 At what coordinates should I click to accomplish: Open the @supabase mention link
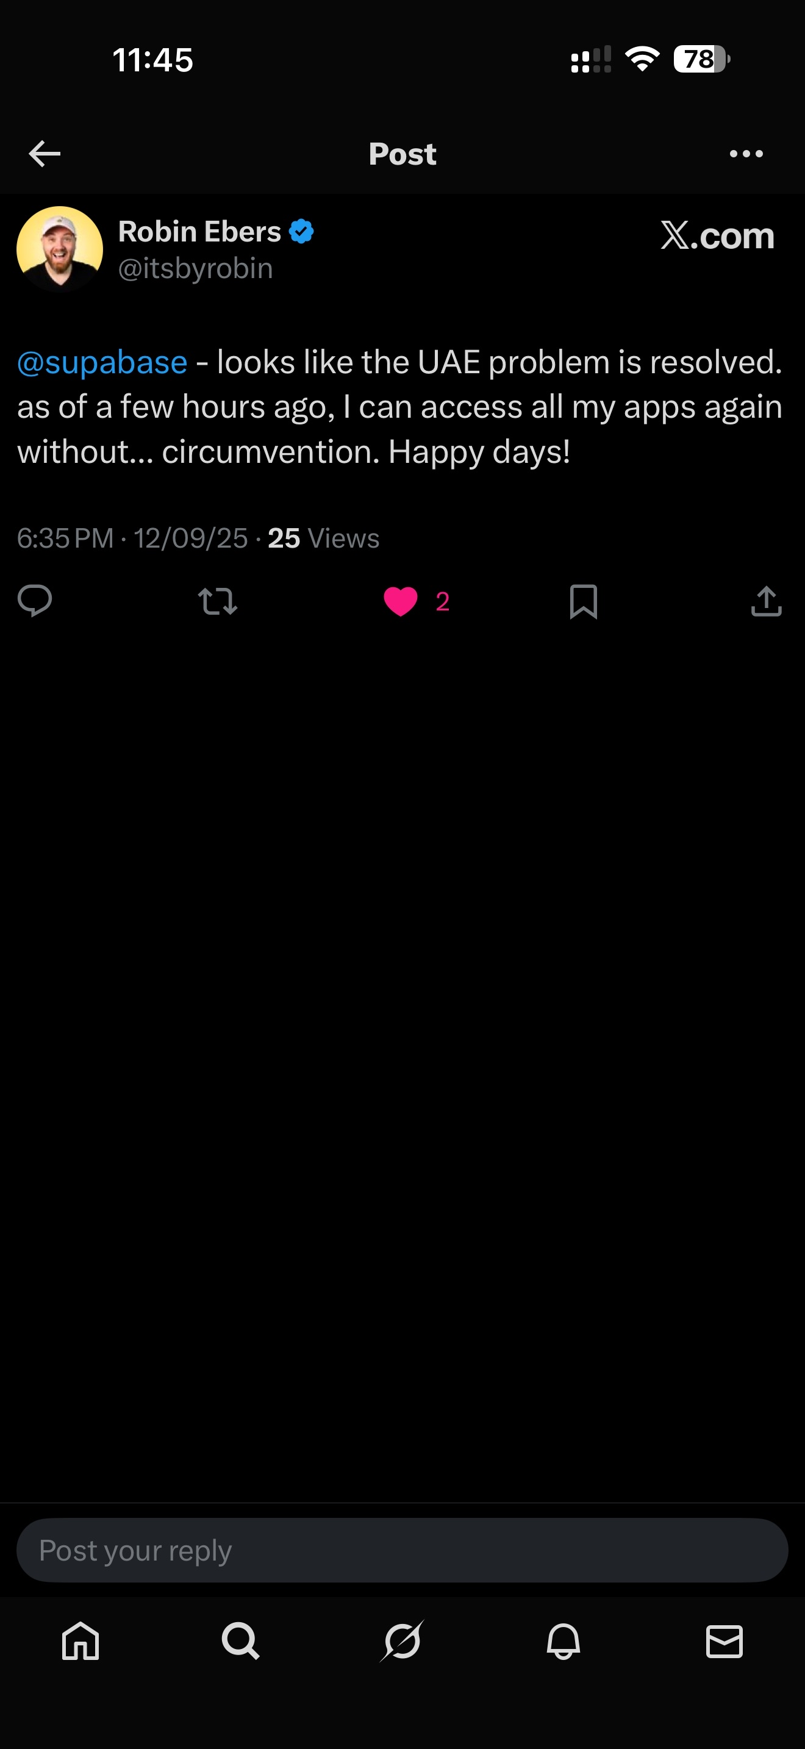pos(102,363)
